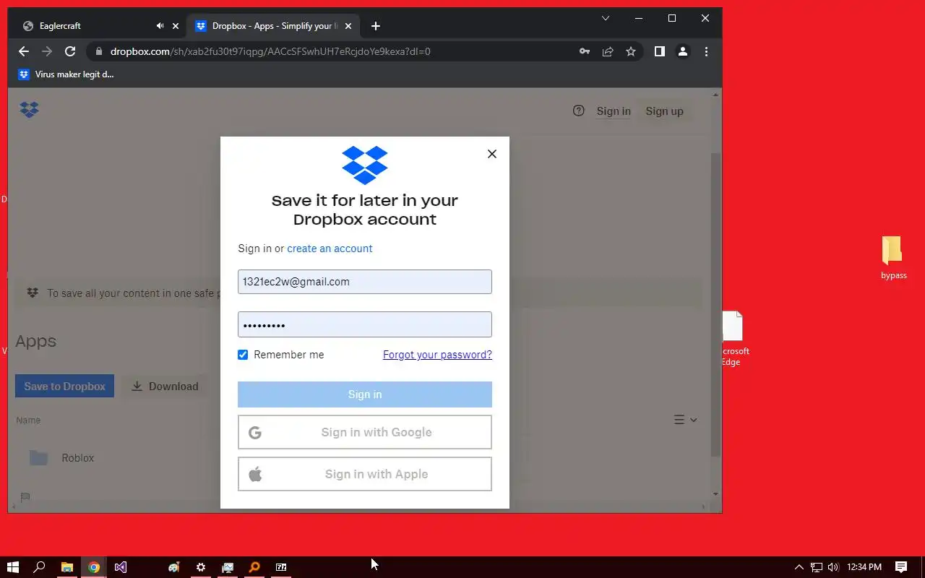This screenshot has height=578, width=925.
Task: Click the Apple logo icon
Action: pyautogui.click(x=255, y=474)
